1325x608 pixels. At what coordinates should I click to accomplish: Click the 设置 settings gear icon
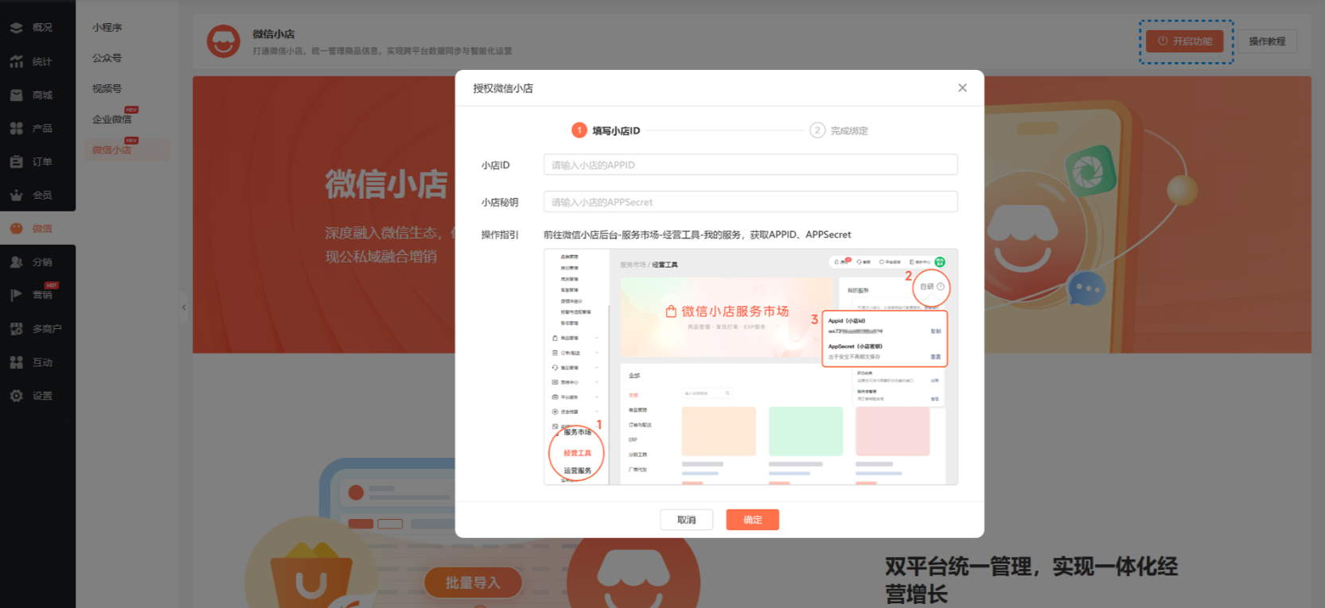(x=16, y=395)
